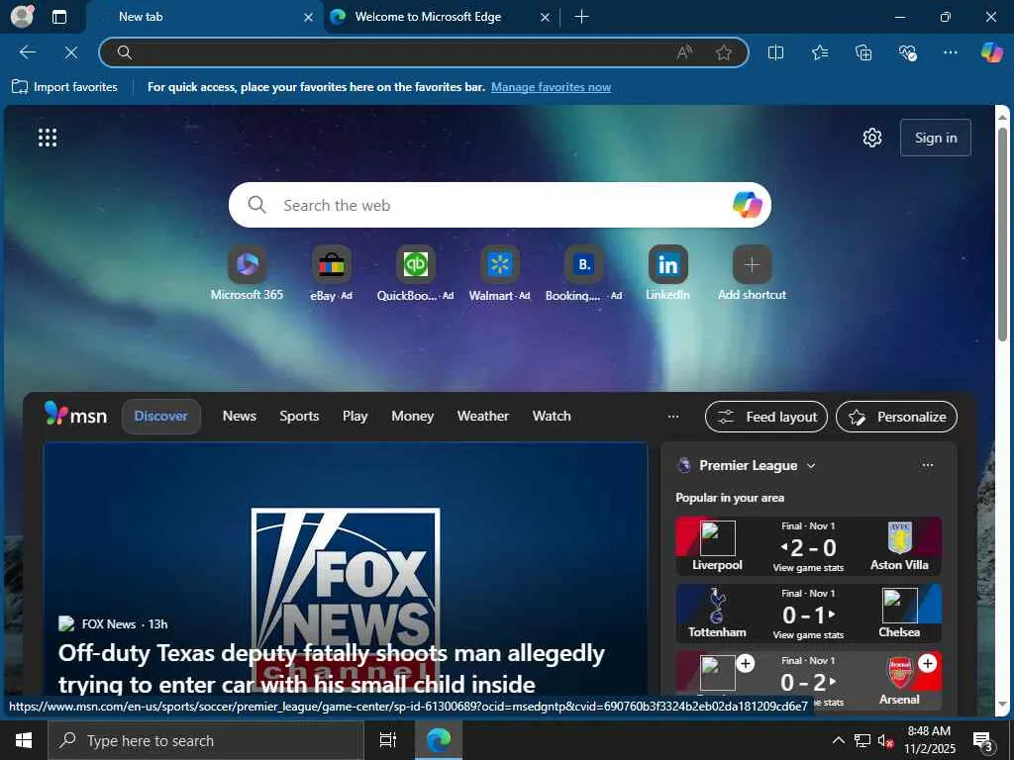Click the Personalize button
This screenshot has width=1014, height=760.
coord(896,417)
